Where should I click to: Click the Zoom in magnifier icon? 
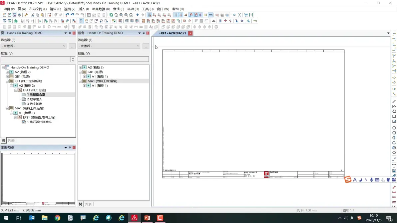point(121,15)
